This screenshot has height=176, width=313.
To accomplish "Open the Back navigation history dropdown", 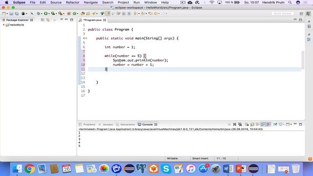I will coord(159,14).
